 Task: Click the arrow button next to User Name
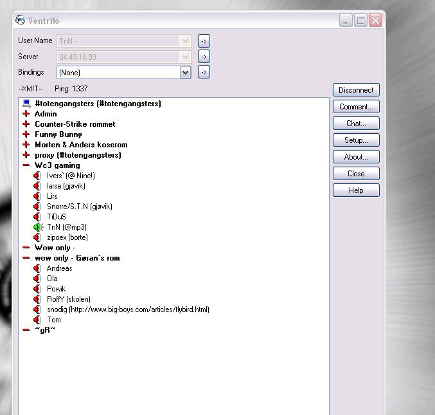[204, 41]
